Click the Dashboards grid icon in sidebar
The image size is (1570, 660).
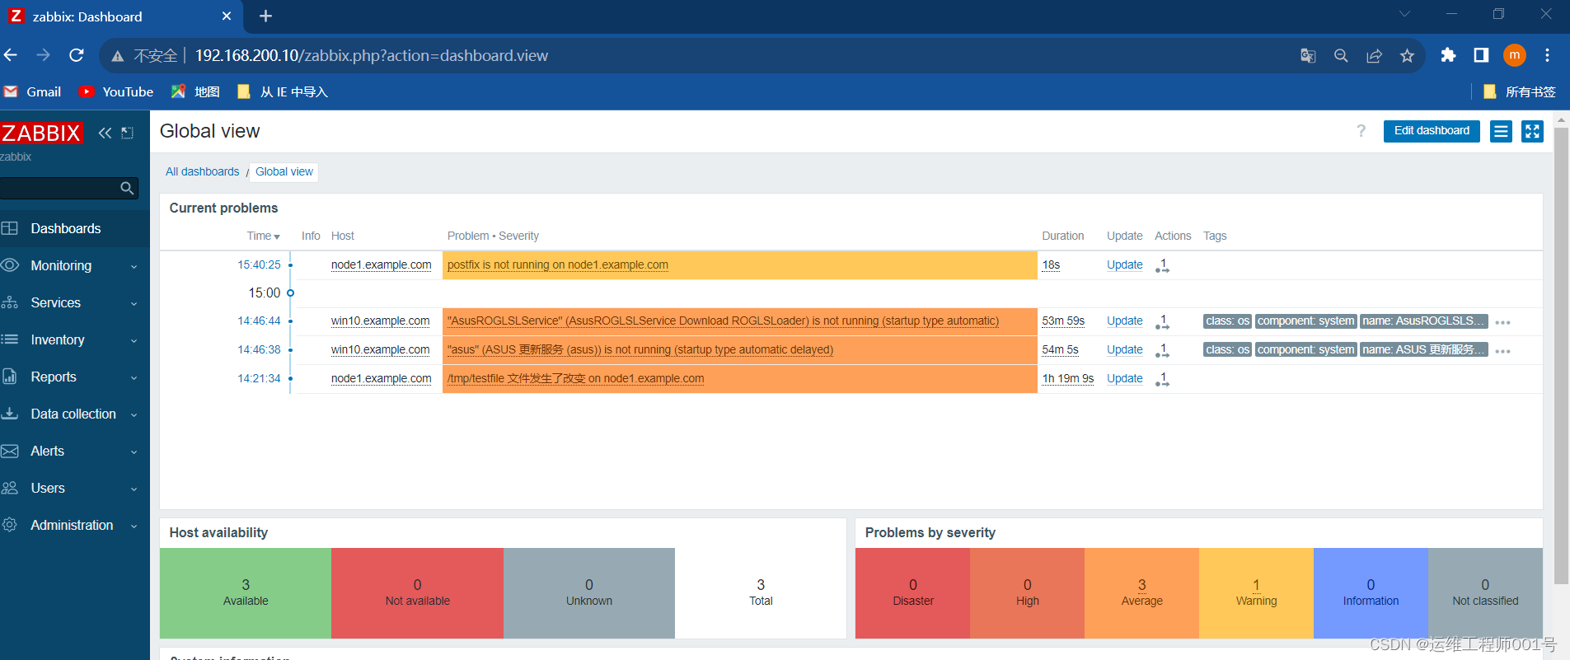point(10,228)
